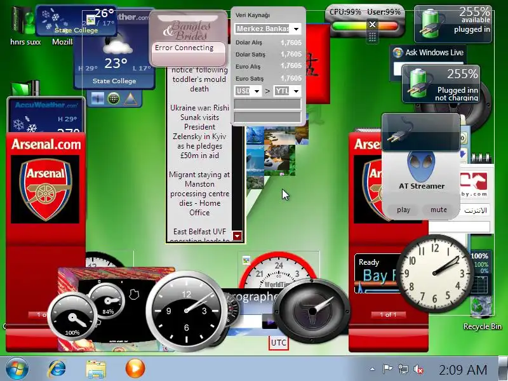Click the red WorldTime clock gadget
The image size is (508, 381).
point(279,270)
